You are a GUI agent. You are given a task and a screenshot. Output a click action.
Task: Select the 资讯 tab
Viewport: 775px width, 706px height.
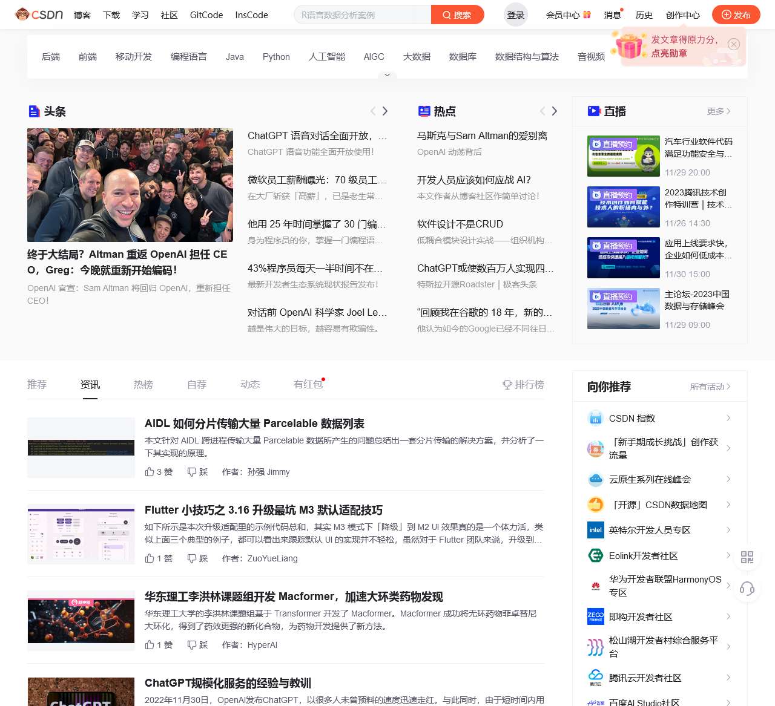click(90, 385)
